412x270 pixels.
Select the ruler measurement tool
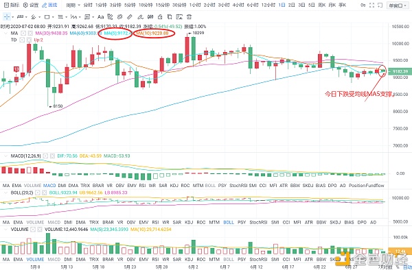[20, 17]
